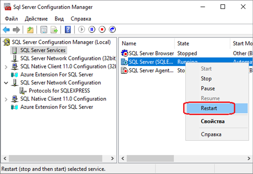Viewport: 253px width, 174px height.
Task: Click the SQL Server Services node icon
Action: tap(15, 50)
